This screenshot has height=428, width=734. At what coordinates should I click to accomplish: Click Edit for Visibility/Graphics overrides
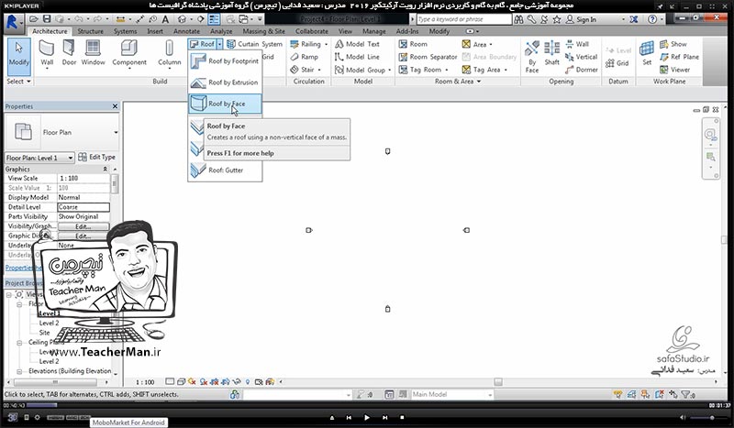[83, 226]
